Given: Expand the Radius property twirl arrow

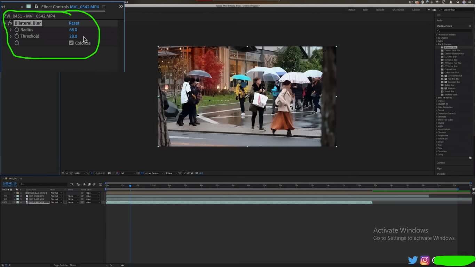Looking at the screenshot, I should (x=11, y=30).
